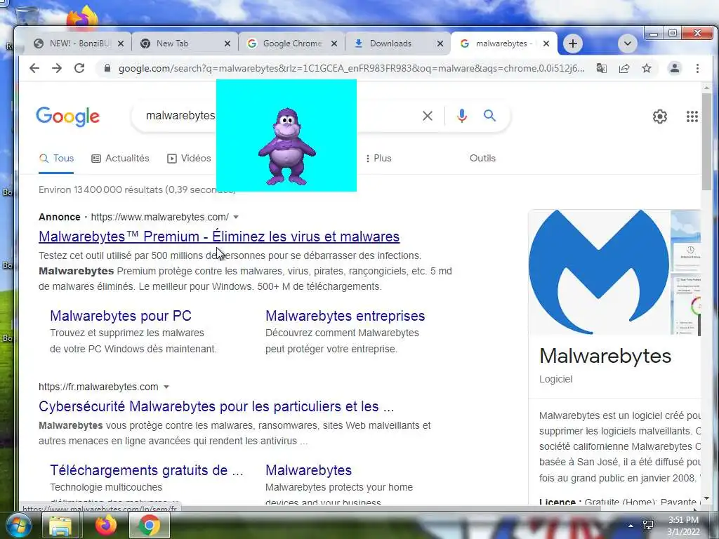Close the New Tab tab
Image resolution: width=719 pixels, height=539 pixels.
227,44
